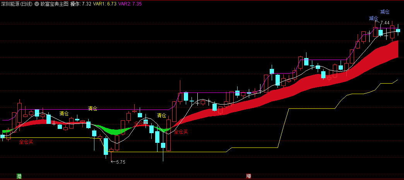Click the magenta VAR2: 7.35 value
The height and width of the screenshot is (180, 404).
pos(130,4)
